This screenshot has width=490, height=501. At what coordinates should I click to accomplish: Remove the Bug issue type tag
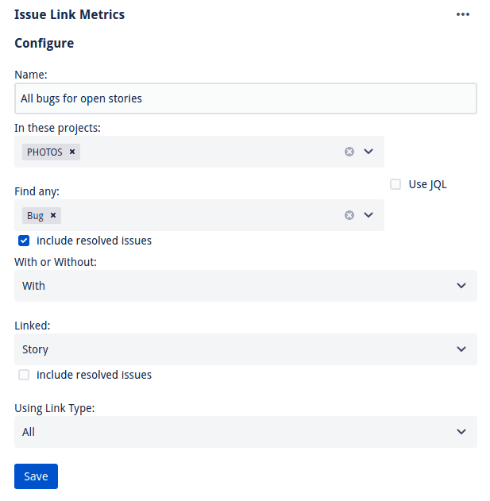pyautogui.click(x=53, y=215)
